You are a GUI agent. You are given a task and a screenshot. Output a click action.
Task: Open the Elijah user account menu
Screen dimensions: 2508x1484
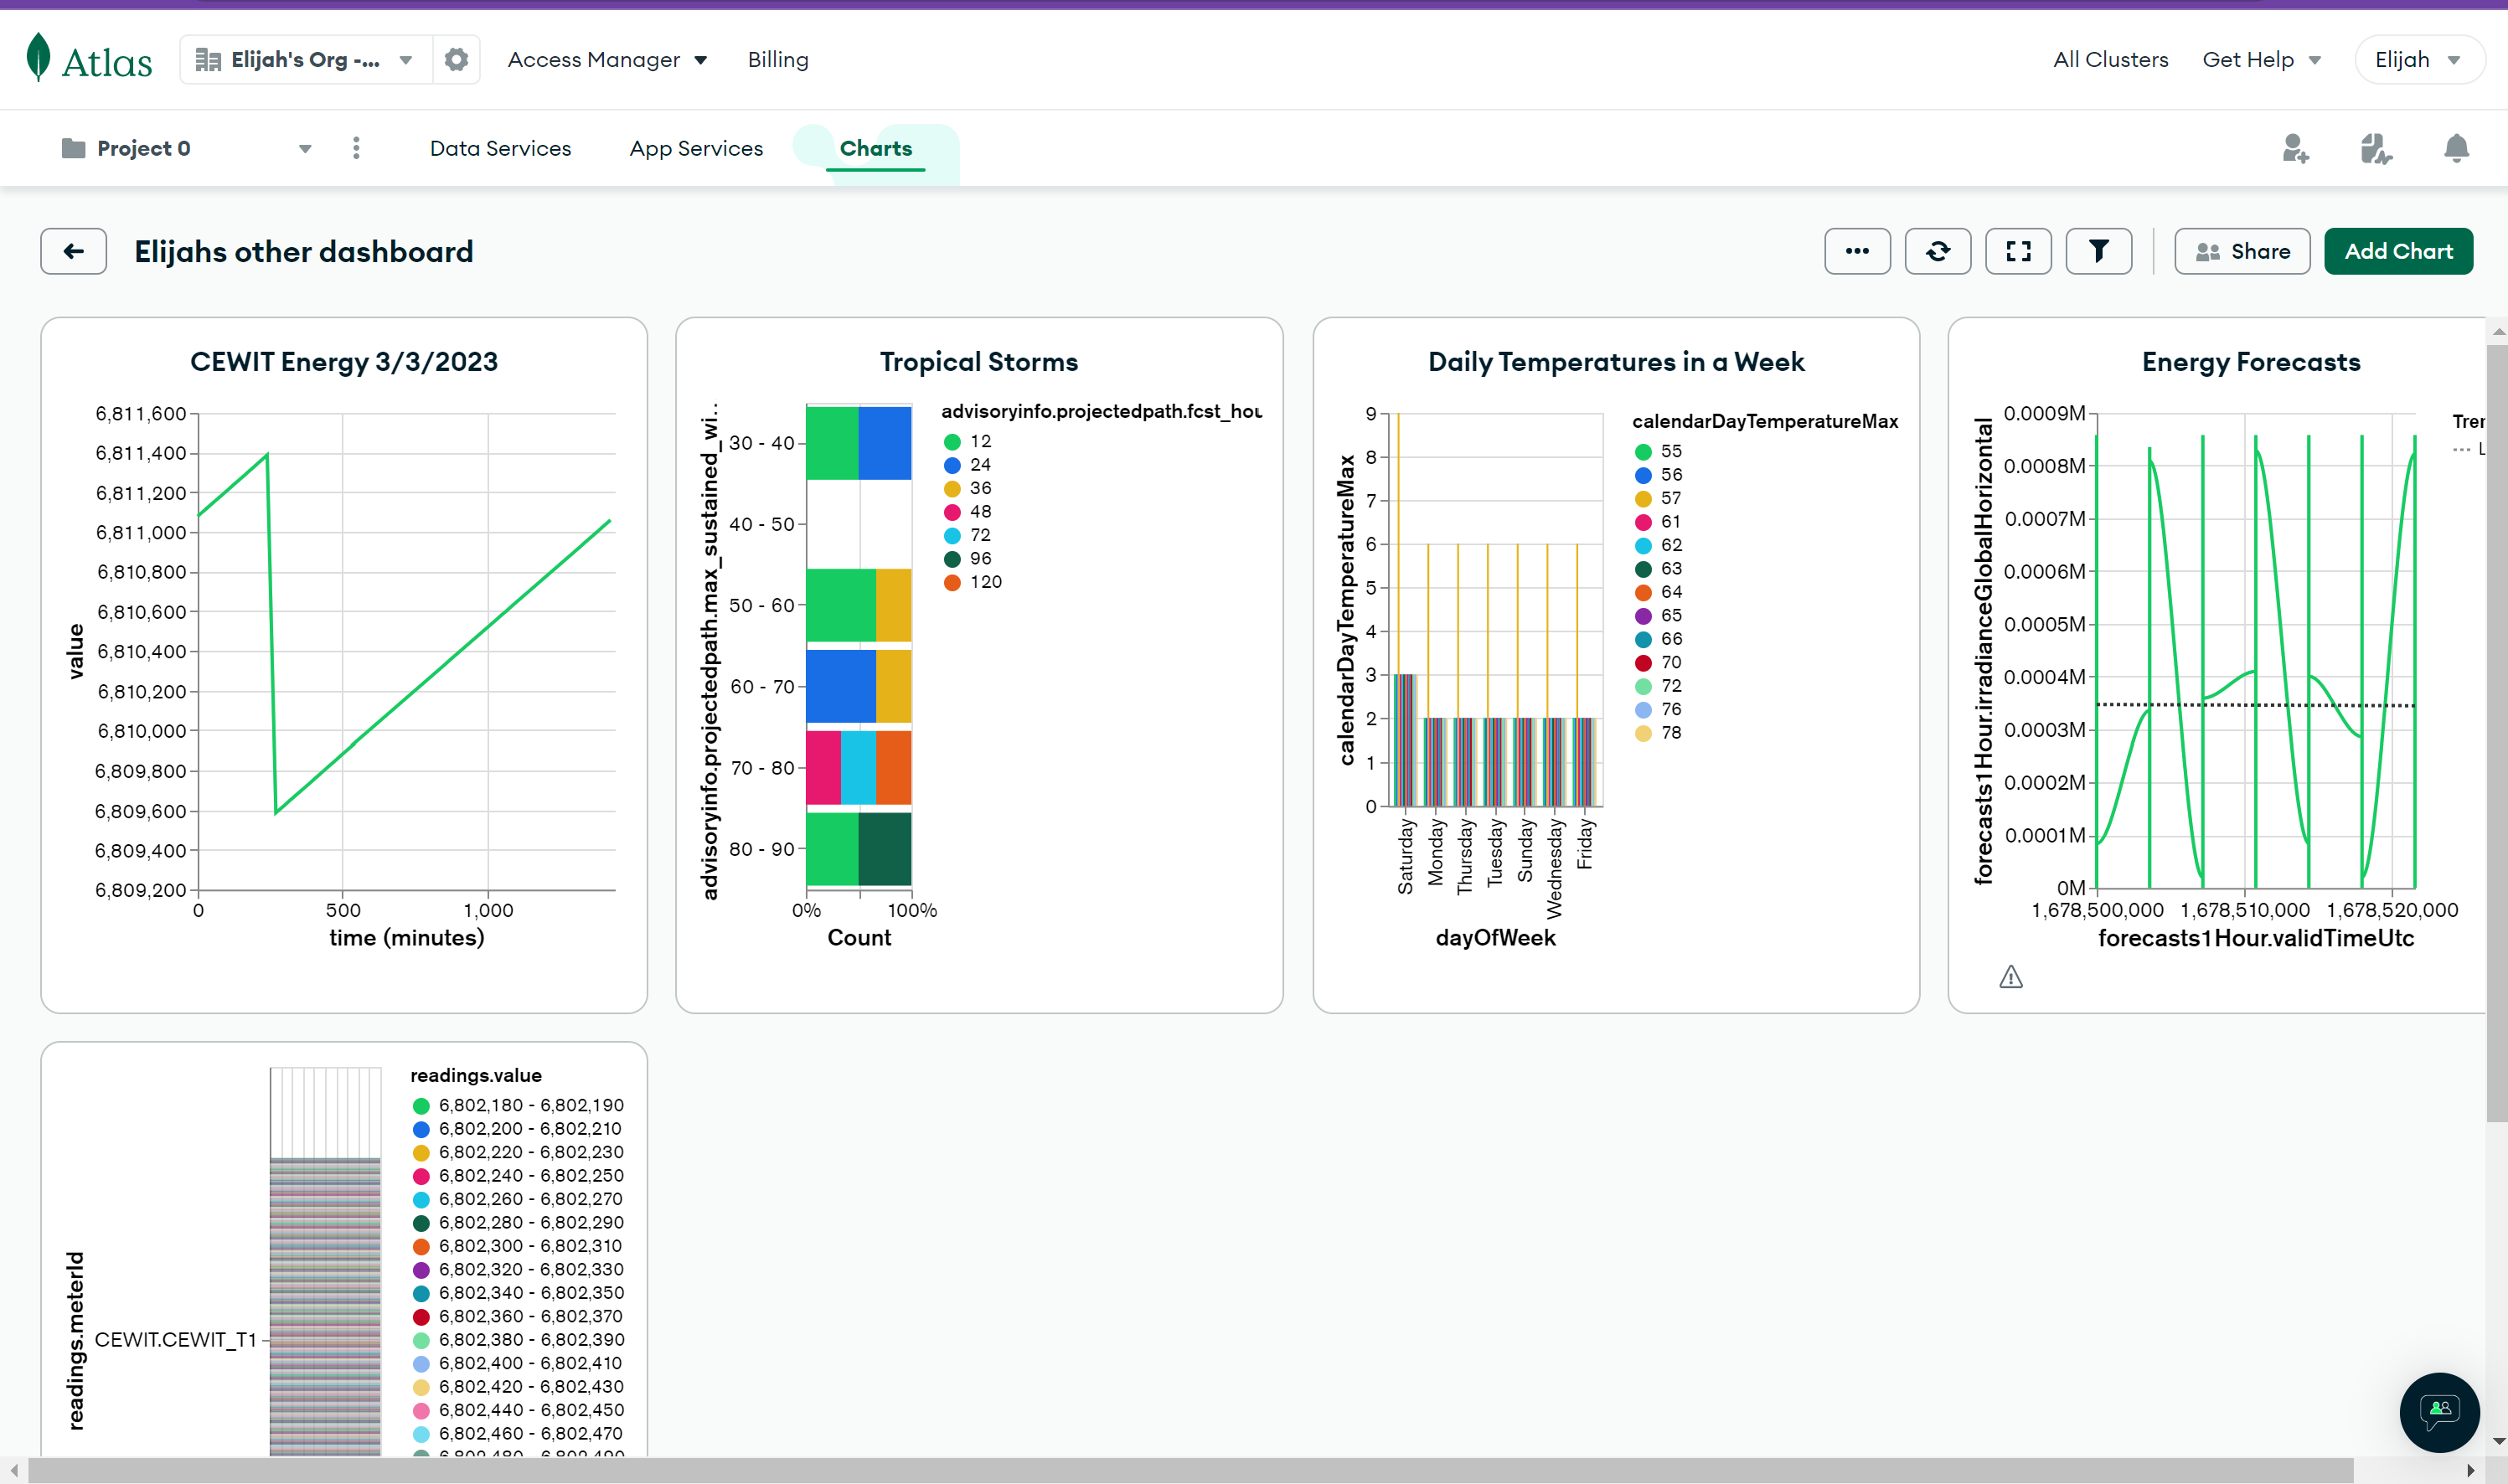(x=2416, y=60)
